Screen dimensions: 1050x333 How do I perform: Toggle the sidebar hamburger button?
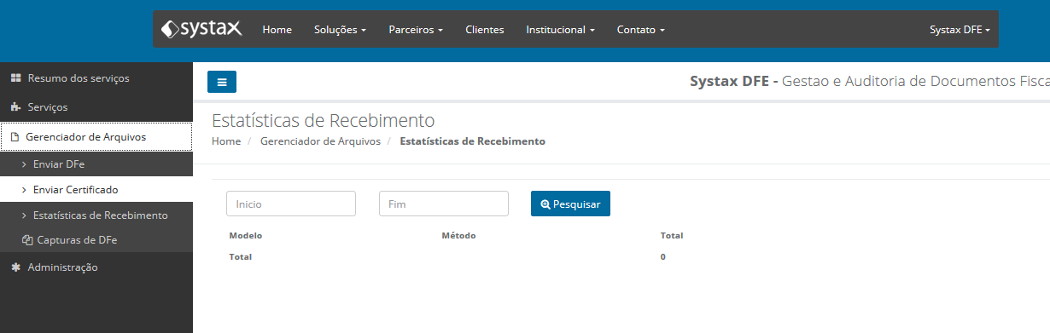point(222,82)
